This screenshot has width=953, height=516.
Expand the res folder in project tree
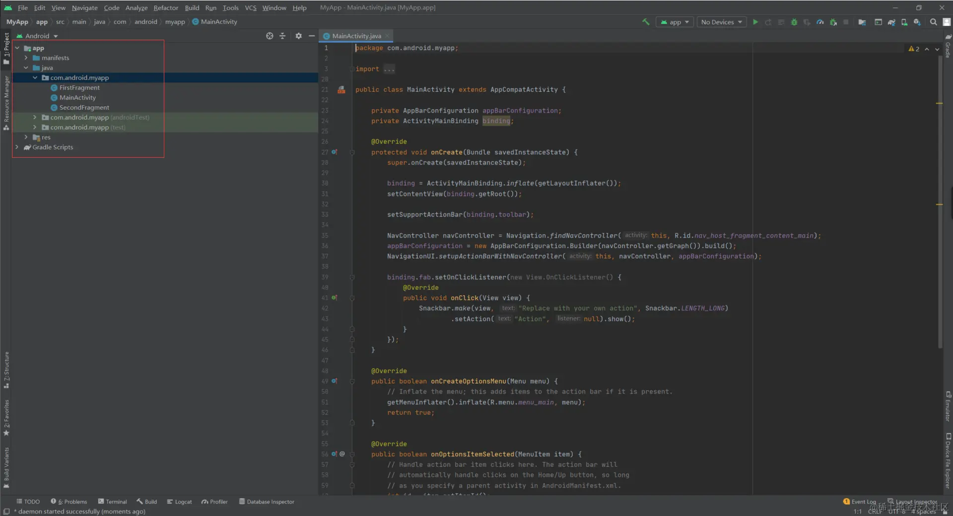click(x=26, y=137)
